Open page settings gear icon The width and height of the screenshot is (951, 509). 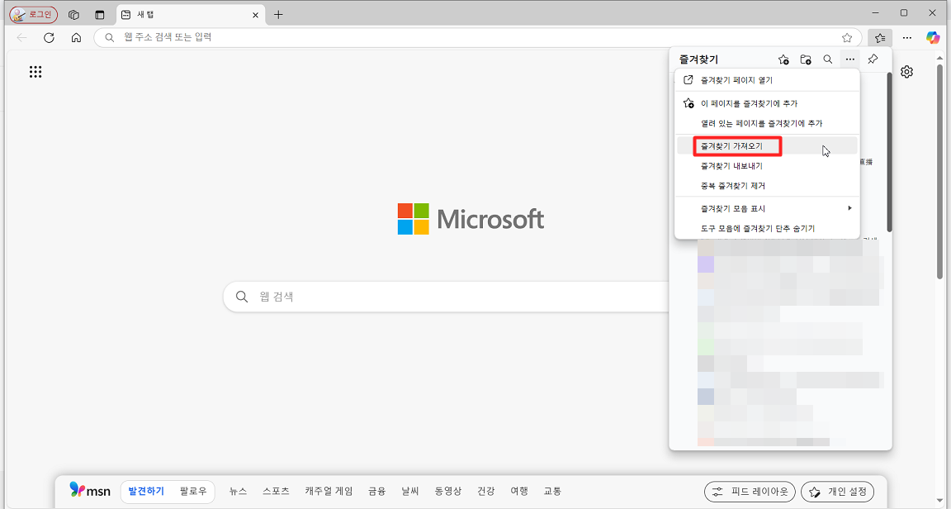pyautogui.click(x=906, y=72)
